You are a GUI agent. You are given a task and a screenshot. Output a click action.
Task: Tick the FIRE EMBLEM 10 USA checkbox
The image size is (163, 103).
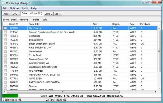[x=5, y=47]
